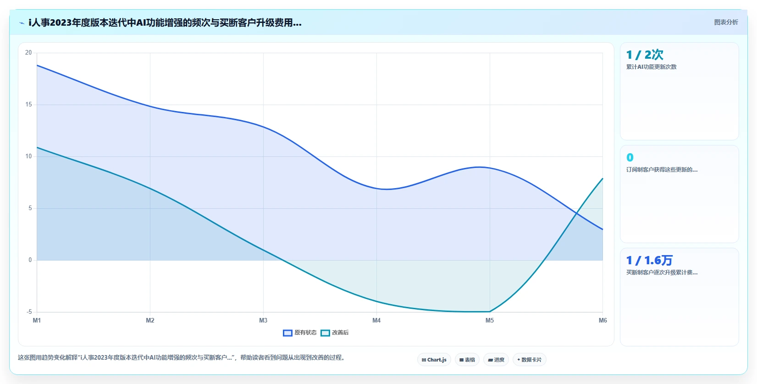This screenshot has height=384, width=757.
Task: Click the M5 x-axis label
Action: click(x=490, y=320)
